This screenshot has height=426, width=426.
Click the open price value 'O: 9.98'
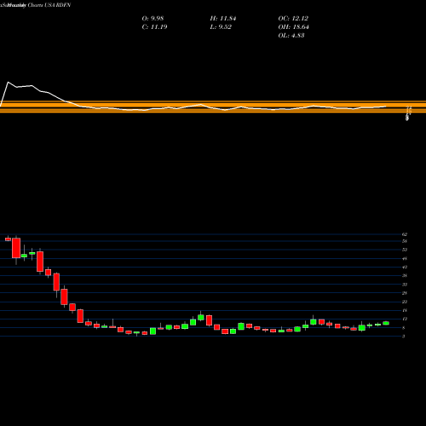pos(153,19)
